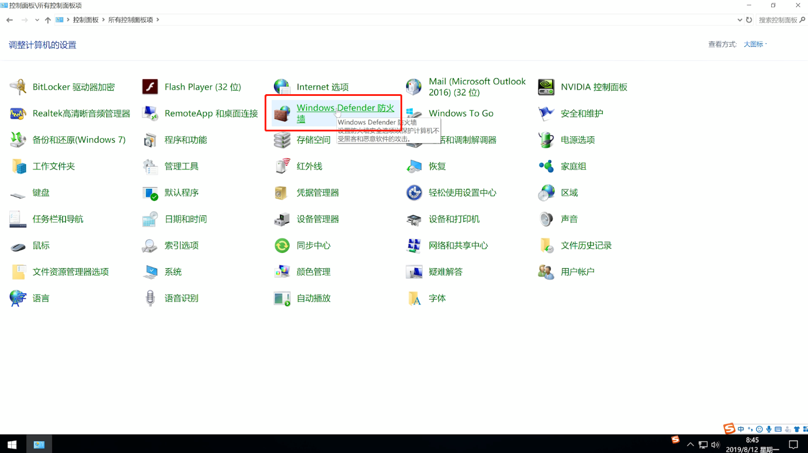Open the 索引选项 magnifier icon
This screenshot has height=453, width=808.
coord(150,246)
